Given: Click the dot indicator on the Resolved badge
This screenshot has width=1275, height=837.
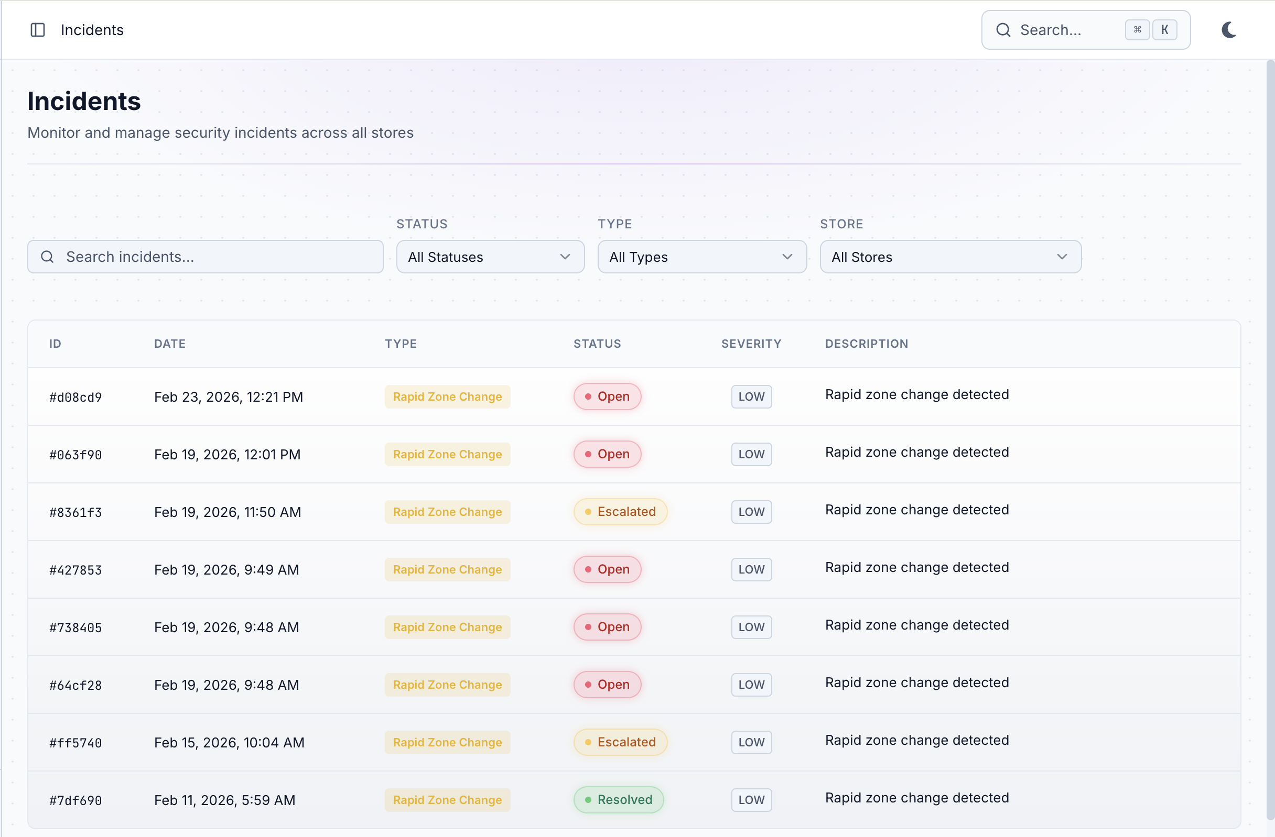Looking at the screenshot, I should coord(588,800).
